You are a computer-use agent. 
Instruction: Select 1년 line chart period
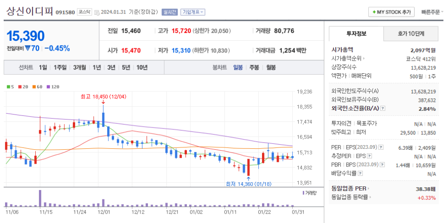96,68
